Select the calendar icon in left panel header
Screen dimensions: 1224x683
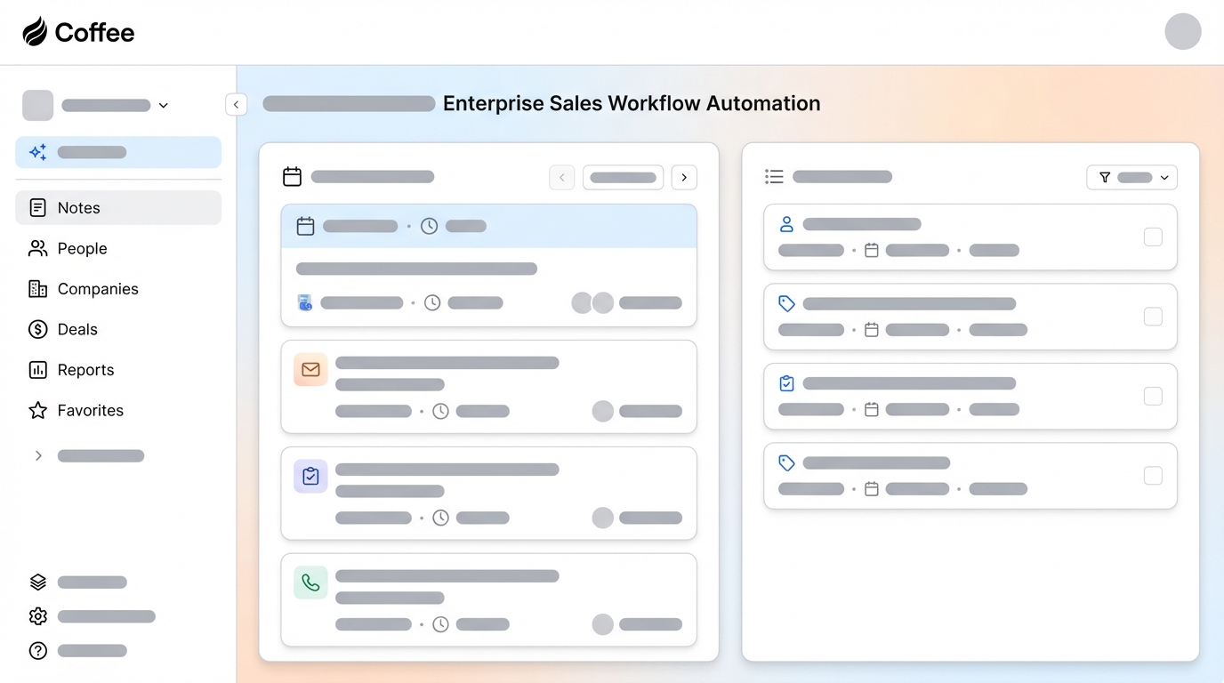click(x=292, y=176)
